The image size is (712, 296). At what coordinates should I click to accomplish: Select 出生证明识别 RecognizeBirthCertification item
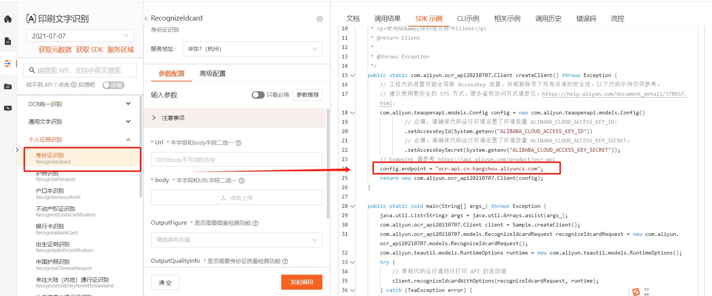click(64, 247)
